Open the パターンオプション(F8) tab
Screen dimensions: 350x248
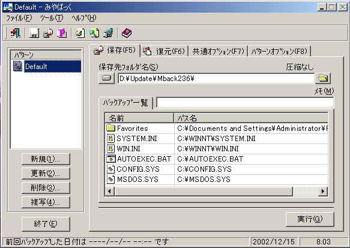[279, 51]
